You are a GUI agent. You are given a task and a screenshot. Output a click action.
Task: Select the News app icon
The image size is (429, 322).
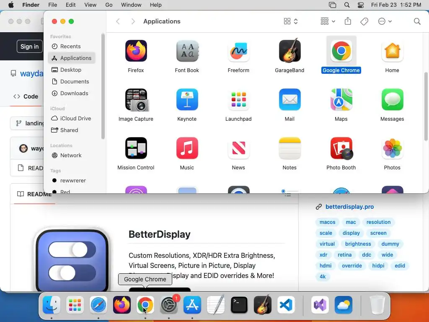point(238,148)
